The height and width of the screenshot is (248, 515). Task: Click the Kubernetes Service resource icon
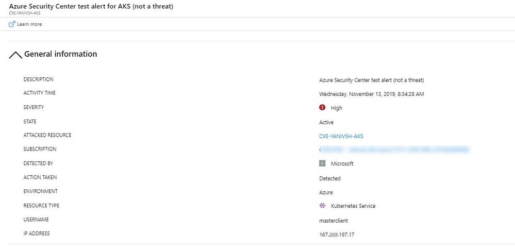coord(322,206)
